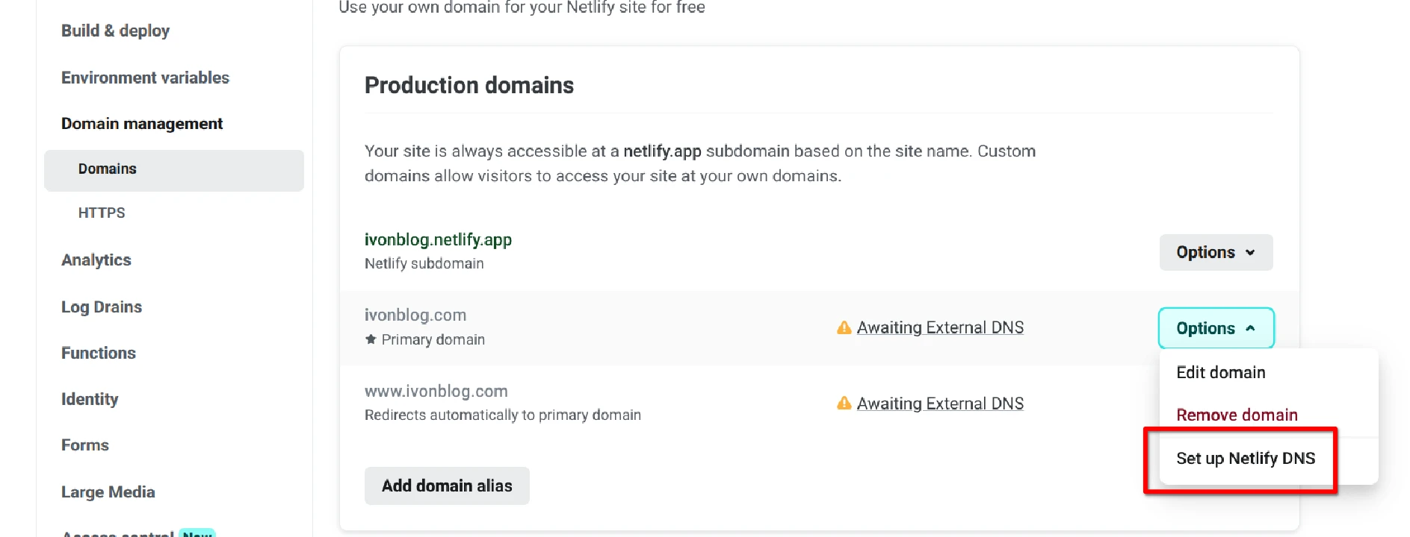Screen dimensions: 1410x537
Task: Select Edit domain from the menu
Action: 1220,372
